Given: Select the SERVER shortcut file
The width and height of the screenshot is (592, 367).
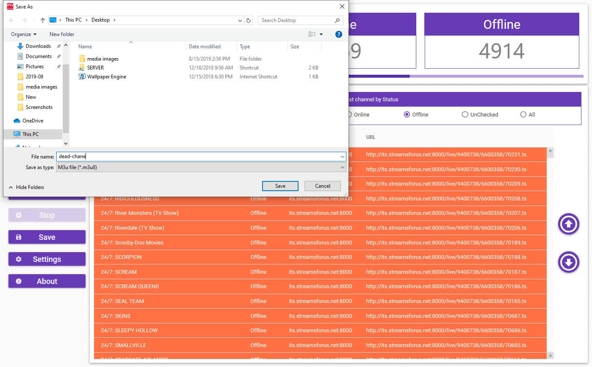Looking at the screenshot, I should 95,68.
